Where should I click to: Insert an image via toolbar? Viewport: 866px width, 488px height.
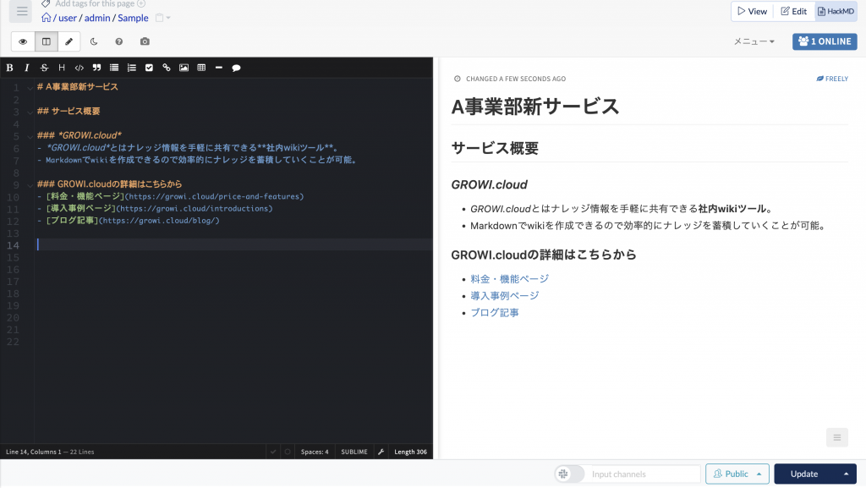point(184,68)
